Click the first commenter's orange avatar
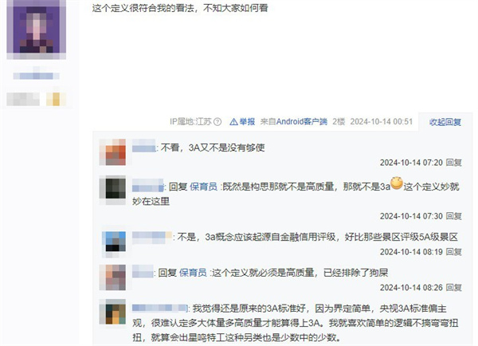The width and height of the screenshot is (478, 346). click(x=112, y=152)
